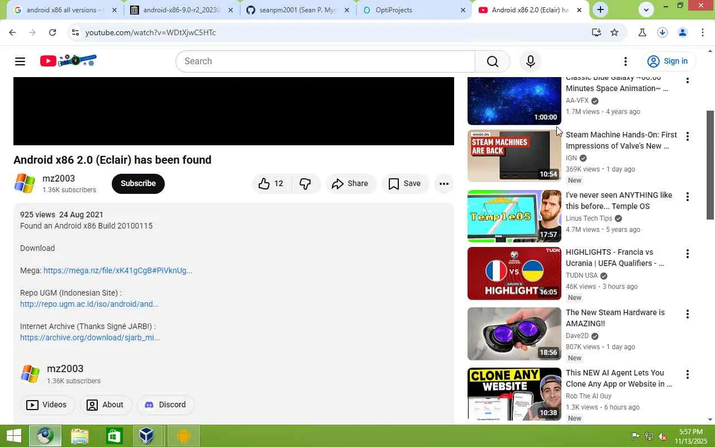This screenshot has height=447, width=715.
Task: Open the mz2003 channel name link
Action: (59, 179)
